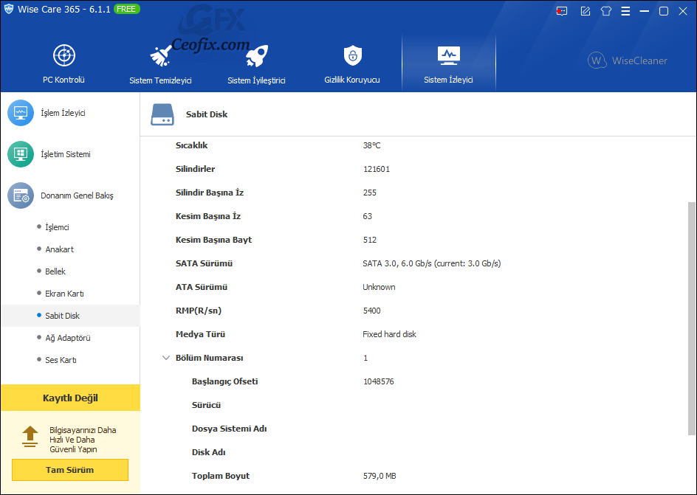Screen dimensions: 697x495
Task: Click the İşletim Sistemi round icon
Action: tap(21, 154)
